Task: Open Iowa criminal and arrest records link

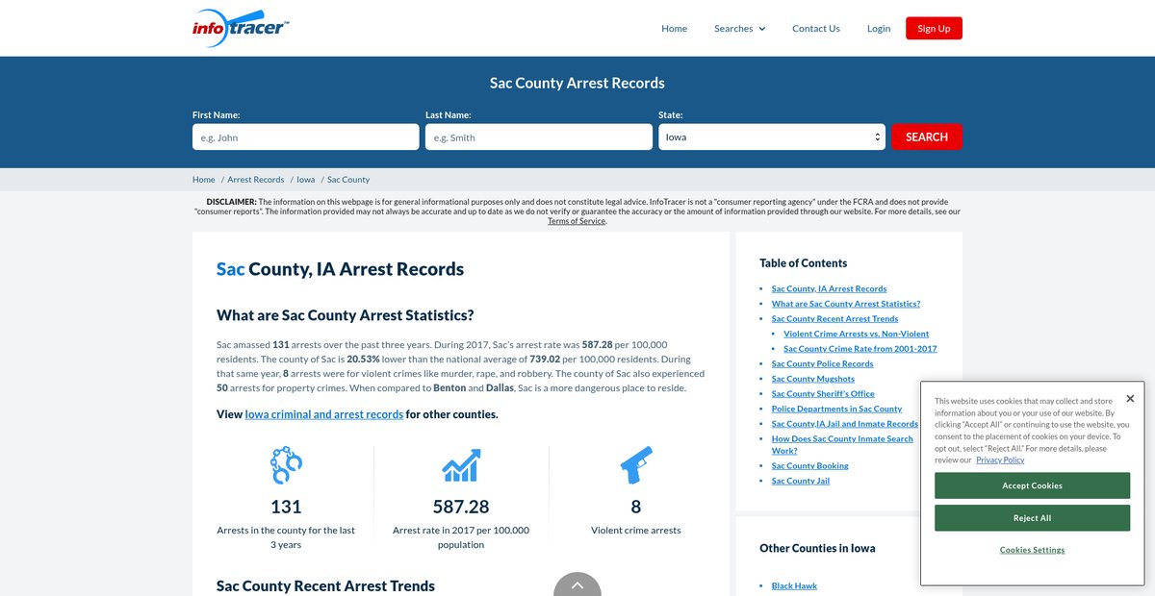Action: [324, 414]
